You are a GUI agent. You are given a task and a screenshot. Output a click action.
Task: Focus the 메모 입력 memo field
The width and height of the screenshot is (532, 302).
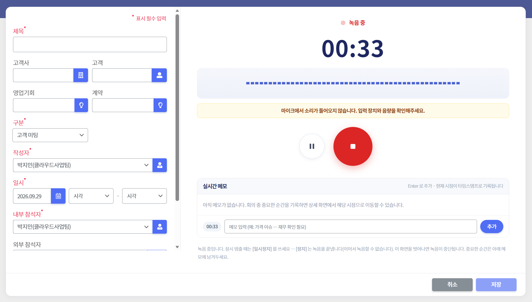point(351,226)
